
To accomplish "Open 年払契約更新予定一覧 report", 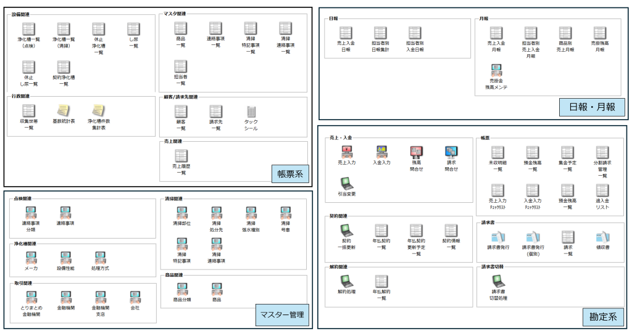I will 417,231.
